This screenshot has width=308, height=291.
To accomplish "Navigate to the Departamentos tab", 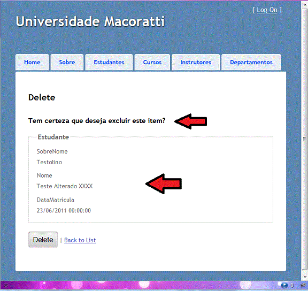I will (x=251, y=62).
